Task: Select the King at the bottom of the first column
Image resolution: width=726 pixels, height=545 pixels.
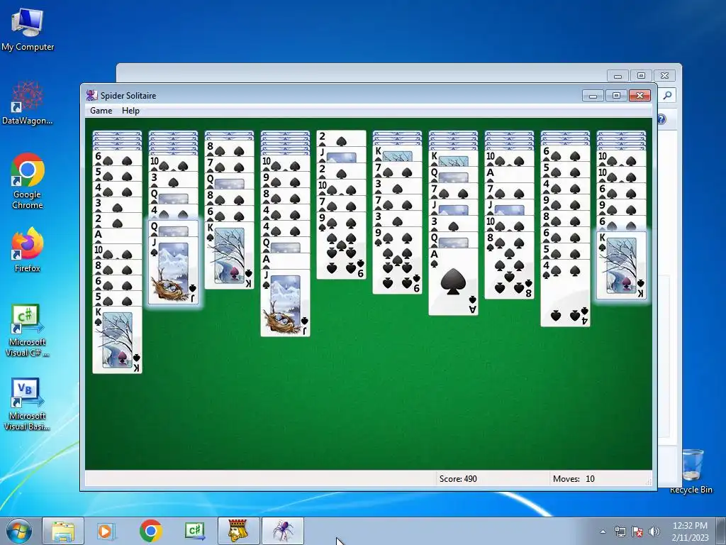Action: 117,340
